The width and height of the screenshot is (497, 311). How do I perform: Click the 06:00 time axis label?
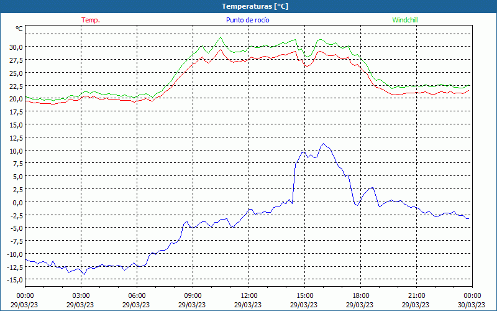click(137, 296)
